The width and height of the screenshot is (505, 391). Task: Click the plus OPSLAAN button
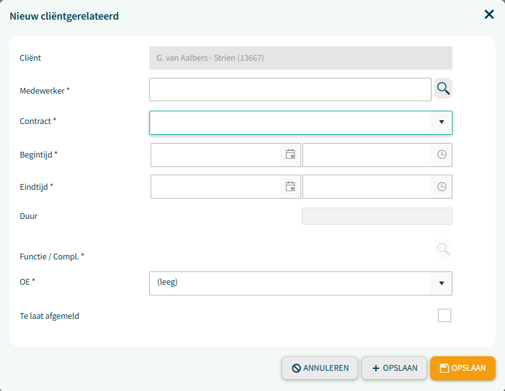394,368
